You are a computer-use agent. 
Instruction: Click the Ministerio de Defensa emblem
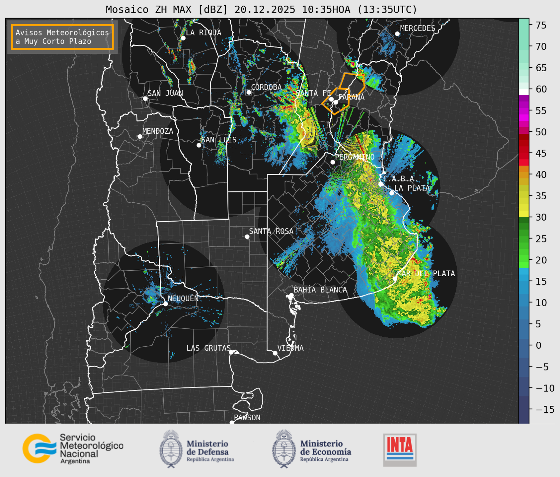point(171,448)
